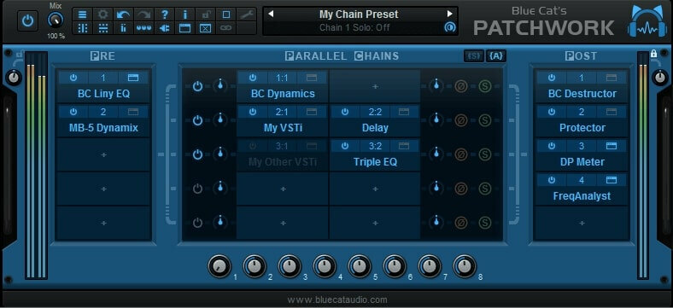
Task: Toggle power for the Delay slot 2:2
Action: point(345,112)
